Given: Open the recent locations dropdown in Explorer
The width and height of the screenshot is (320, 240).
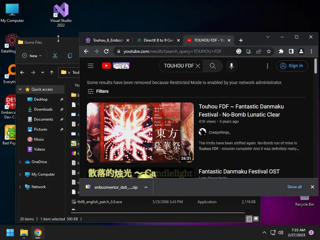Looking at the screenshot, I should 42,72.
